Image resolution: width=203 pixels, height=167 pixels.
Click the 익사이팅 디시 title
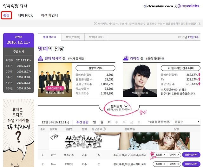pos(15,6)
